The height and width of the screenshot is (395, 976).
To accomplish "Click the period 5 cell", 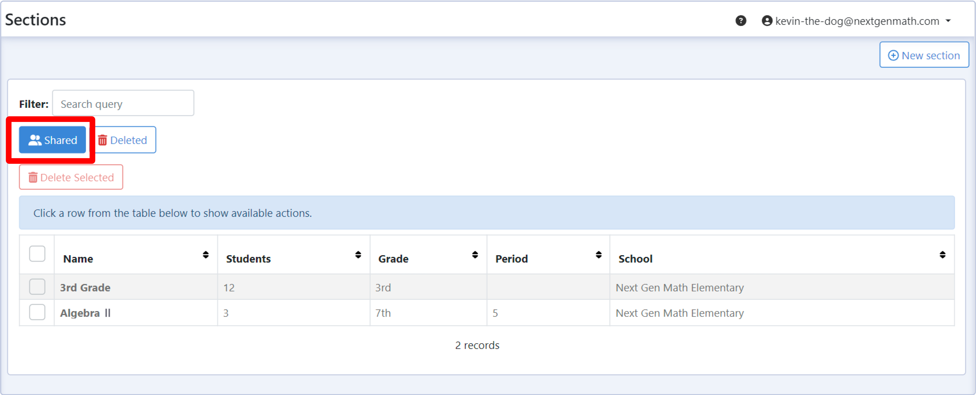I will point(548,313).
